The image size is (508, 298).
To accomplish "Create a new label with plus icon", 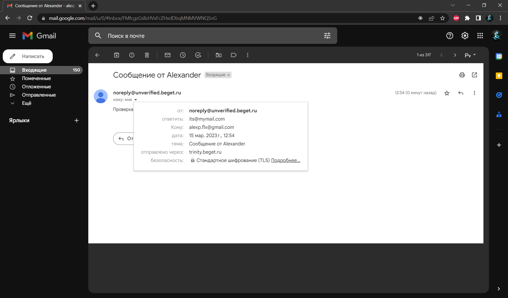I will coord(76,120).
